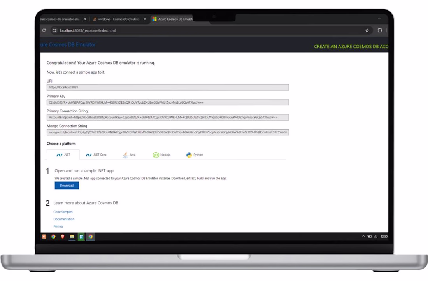Open the green app icon in the taskbar
This screenshot has width=428, height=281.
point(81,237)
